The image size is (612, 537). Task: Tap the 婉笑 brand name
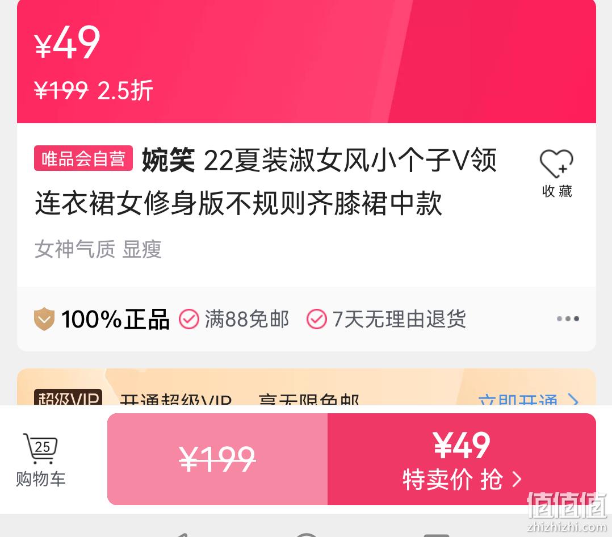click(168, 160)
